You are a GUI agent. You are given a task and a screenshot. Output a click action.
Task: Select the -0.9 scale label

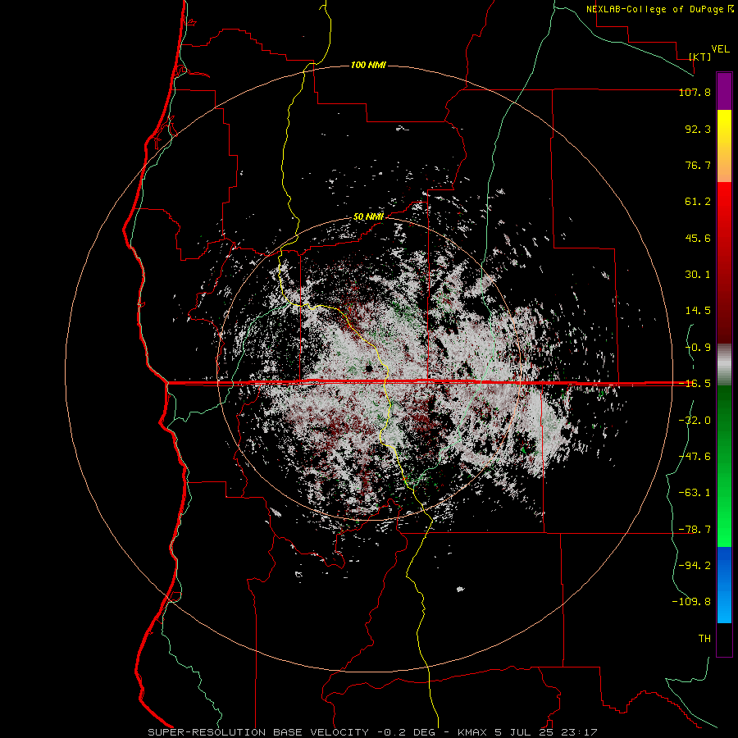pyautogui.click(x=698, y=348)
